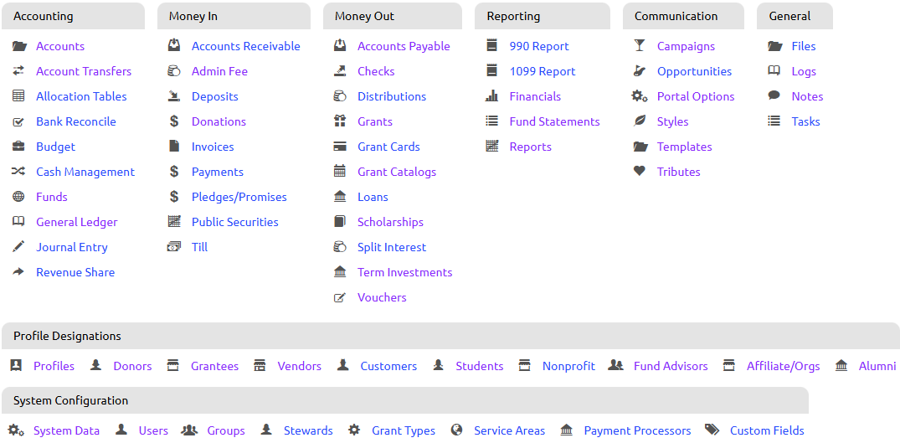Open Files under General

(x=804, y=47)
